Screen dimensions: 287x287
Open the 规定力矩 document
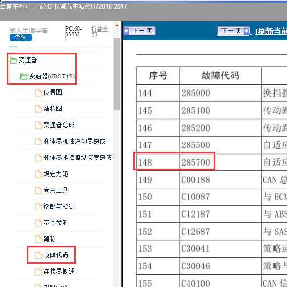56,174
